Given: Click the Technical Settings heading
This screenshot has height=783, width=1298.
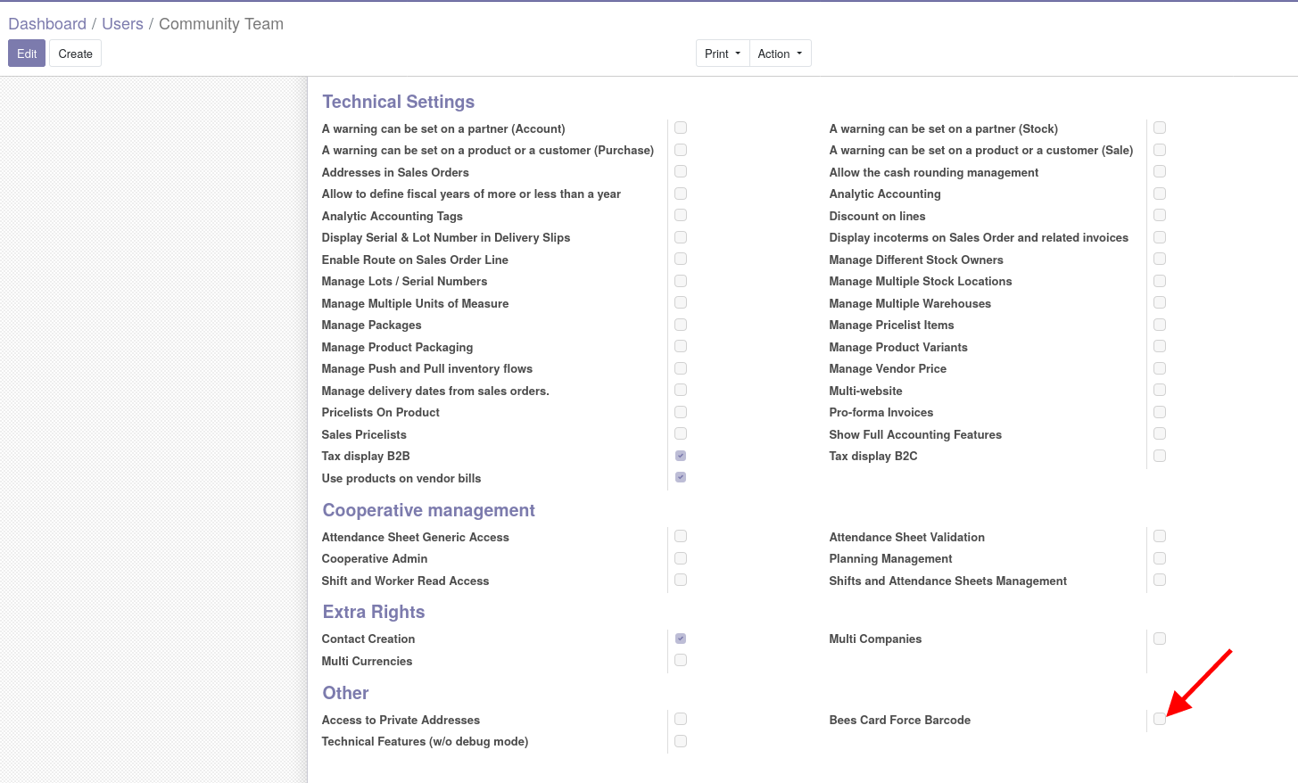Looking at the screenshot, I should pos(398,102).
